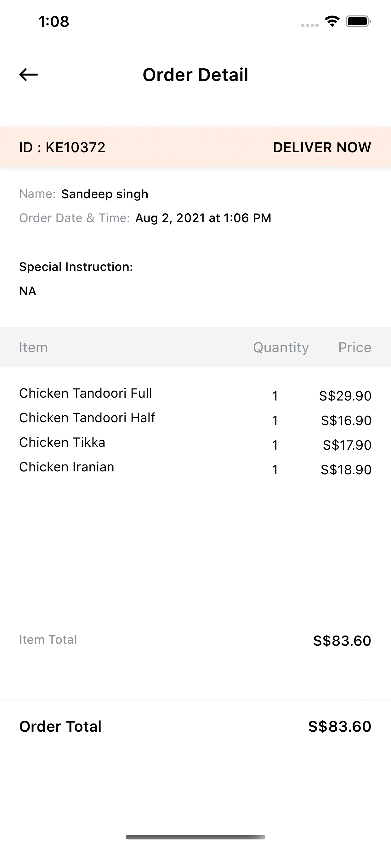Screen dimensions: 391x847
Task: Tap the back arrow icon
Action: coord(29,75)
